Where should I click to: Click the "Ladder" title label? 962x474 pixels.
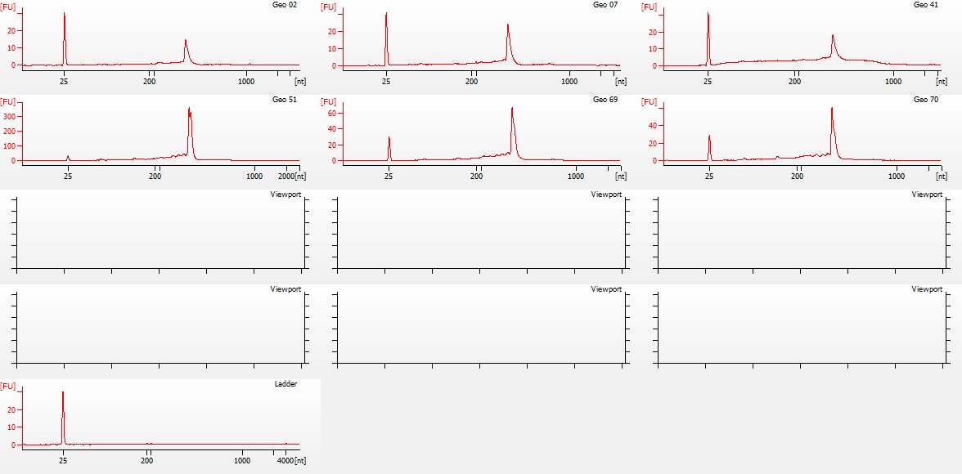(x=285, y=384)
